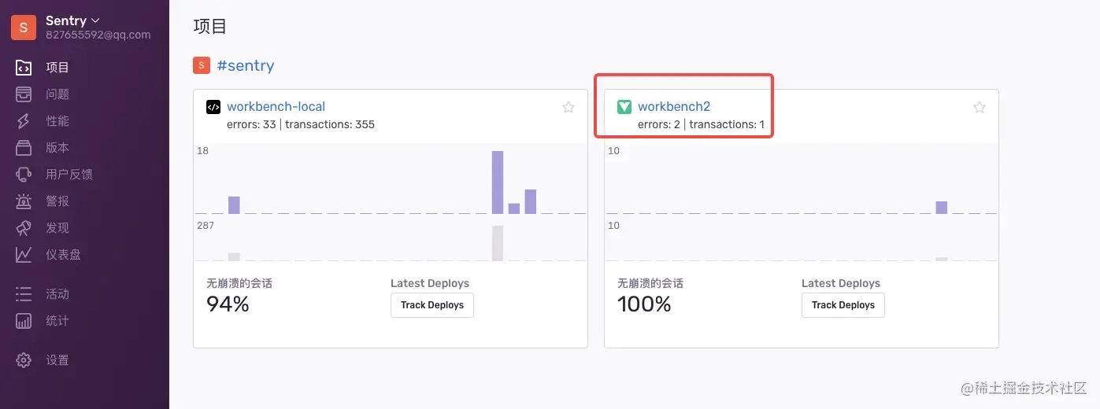Open 警报 in the sidebar
Image resolution: width=1100 pixels, height=409 pixels.
(57, 201)
